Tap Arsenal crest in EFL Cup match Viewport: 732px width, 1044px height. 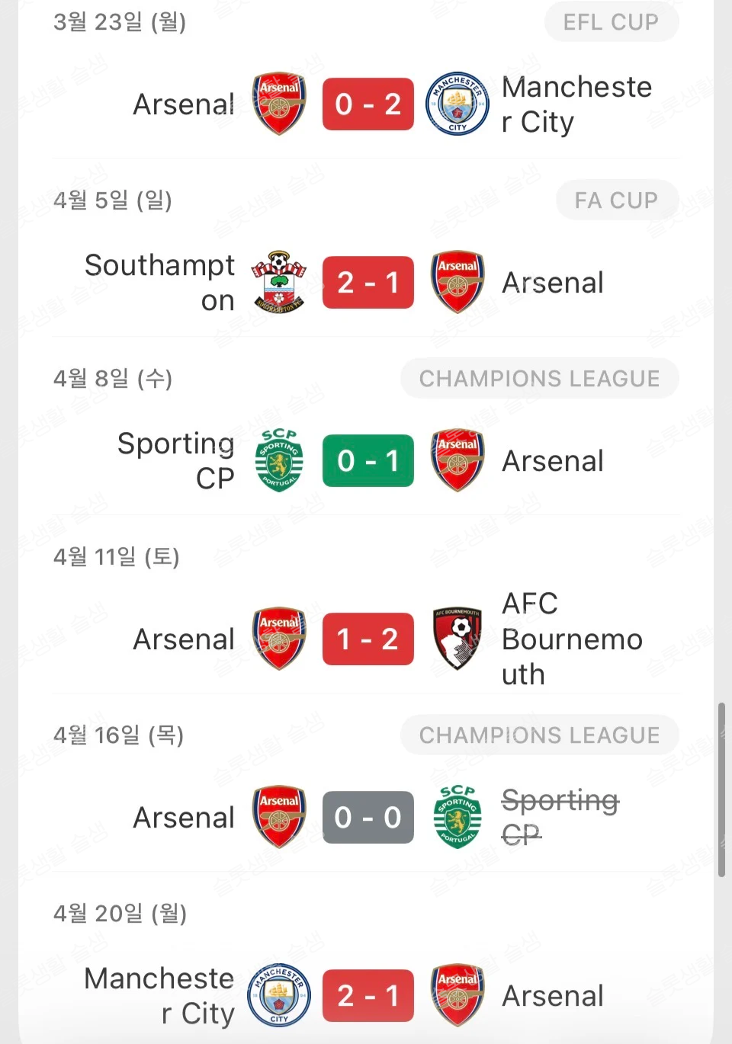(279, 104)
